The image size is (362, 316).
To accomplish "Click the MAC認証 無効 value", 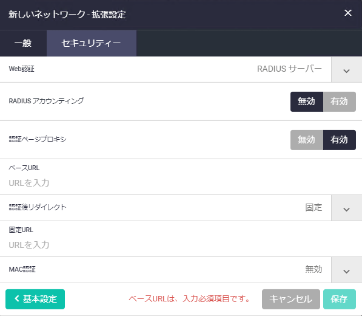I will [x=313, y=269].
